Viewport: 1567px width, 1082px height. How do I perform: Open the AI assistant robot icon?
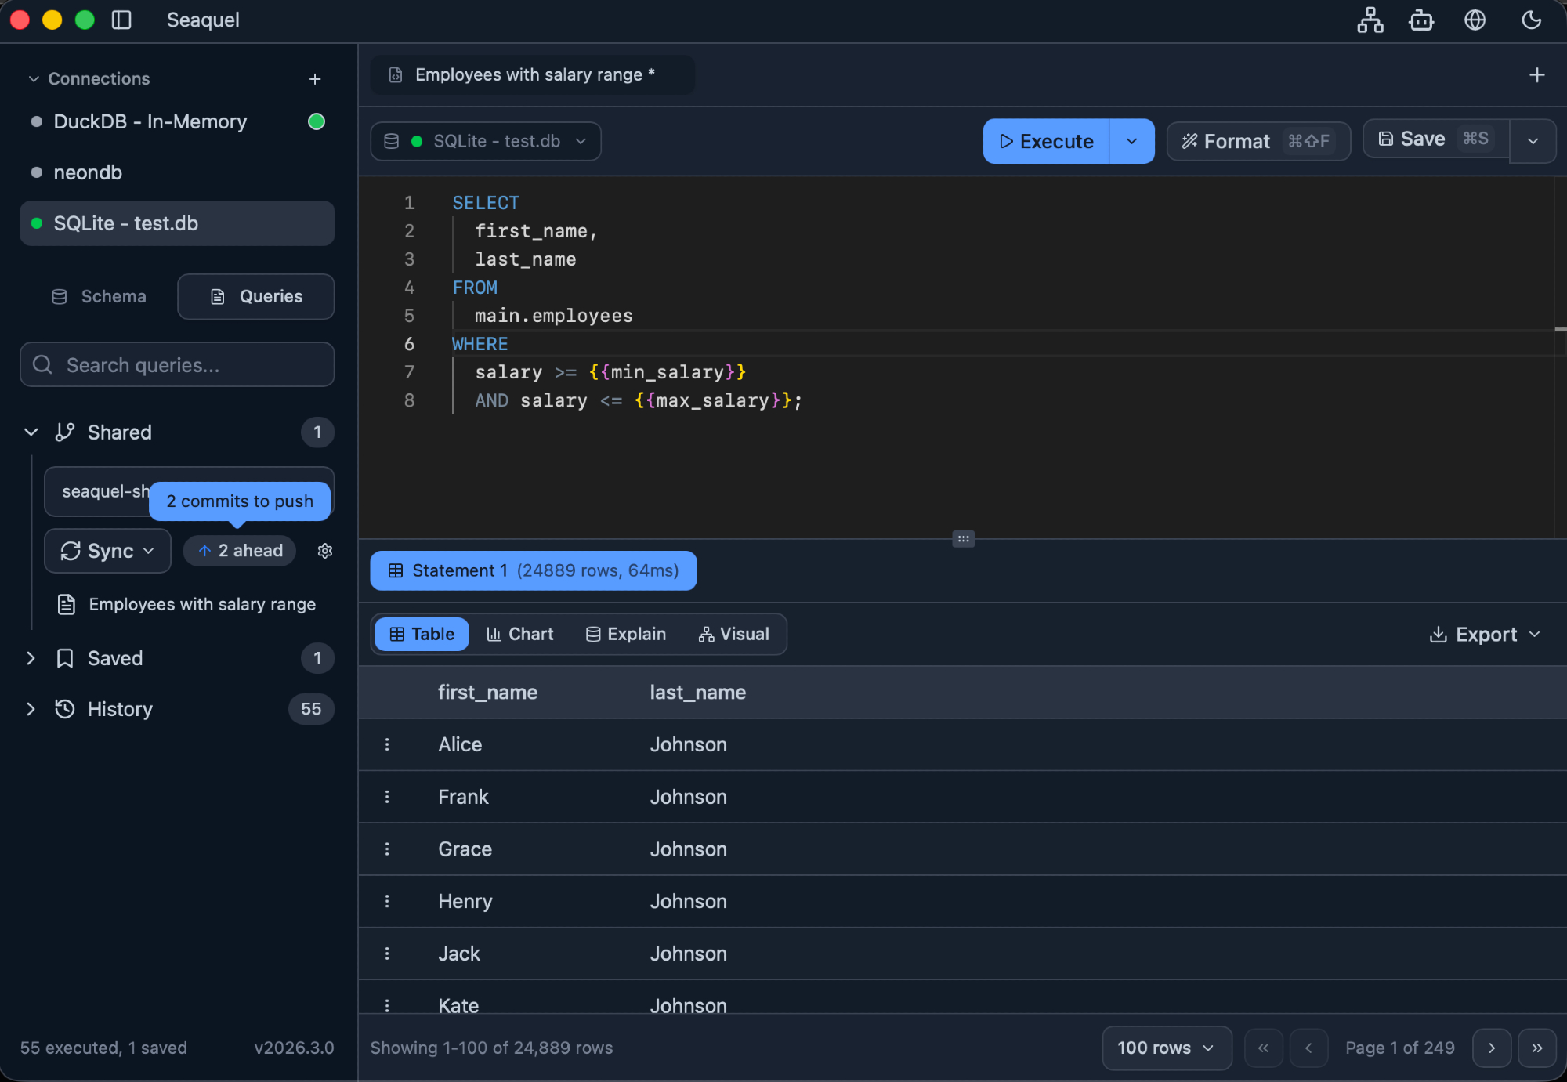1421,20
